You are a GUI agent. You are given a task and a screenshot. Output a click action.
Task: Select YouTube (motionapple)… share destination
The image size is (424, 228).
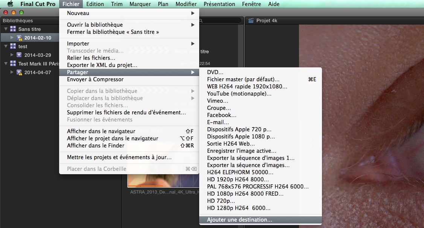[x=239, y=94]
